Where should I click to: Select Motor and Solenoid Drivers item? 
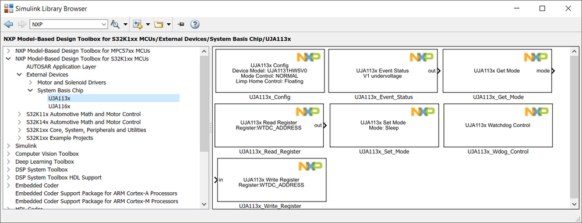(x=72, y=82)
